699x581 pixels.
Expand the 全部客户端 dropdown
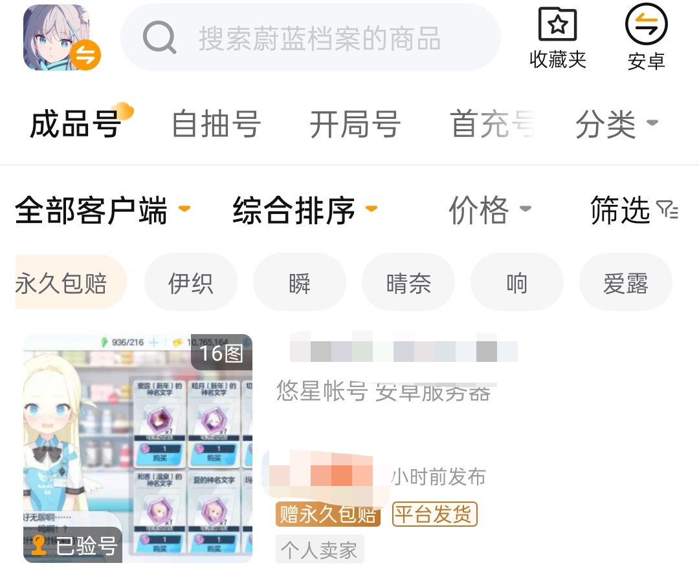pyautogui.click(x=102, y=209)
